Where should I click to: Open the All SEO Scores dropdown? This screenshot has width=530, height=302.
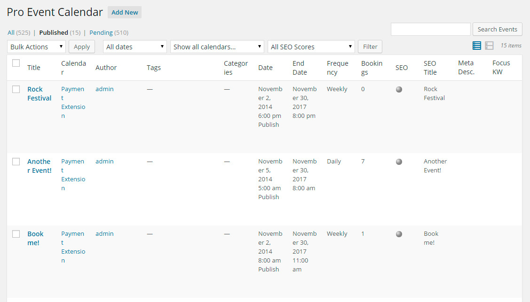coord(311,46)
